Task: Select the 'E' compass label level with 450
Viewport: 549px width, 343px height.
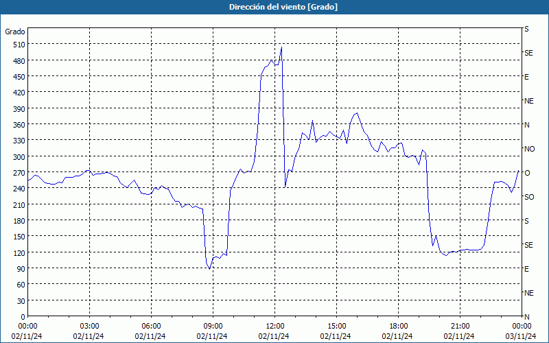Action: (526, 77)
